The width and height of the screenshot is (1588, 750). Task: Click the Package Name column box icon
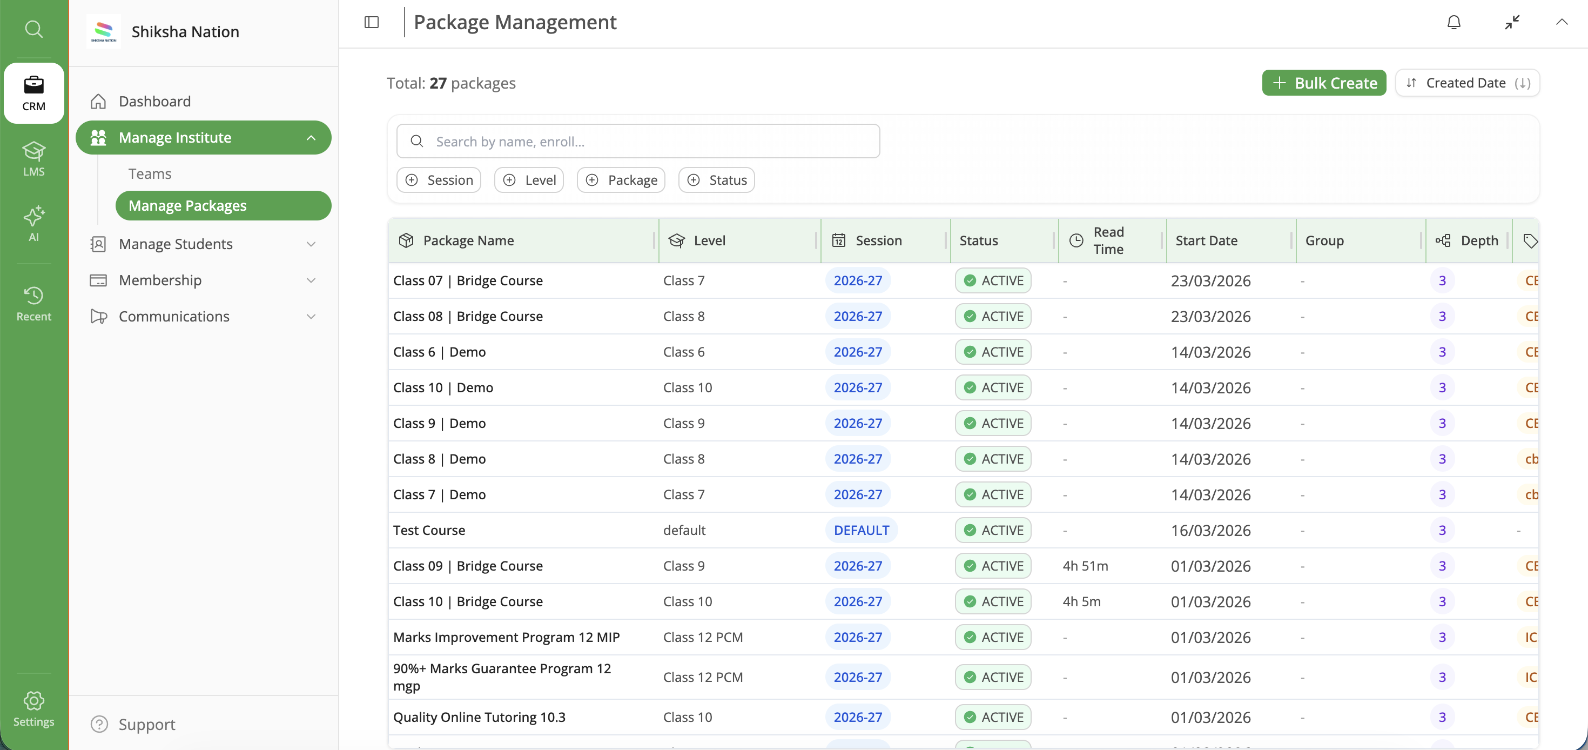coord(406,240)
